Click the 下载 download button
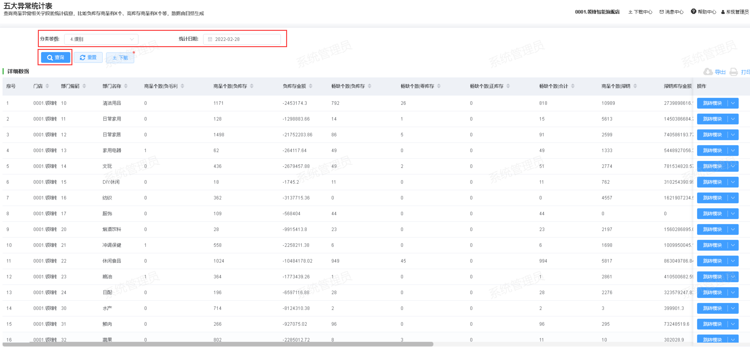The image size is (750, 347). 120,58
